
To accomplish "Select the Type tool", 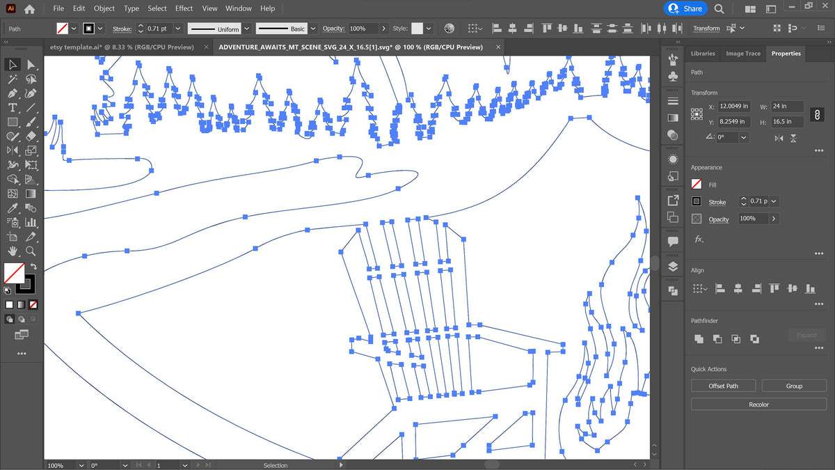I will 13,108.
